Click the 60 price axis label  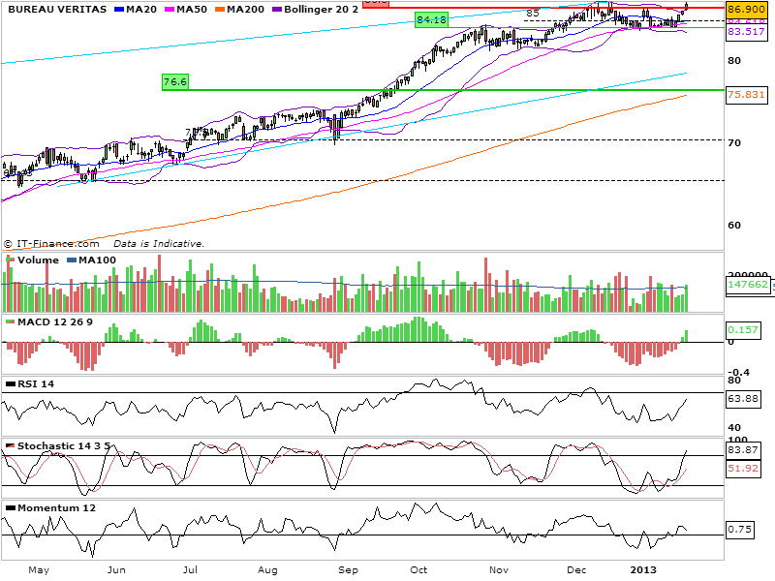[734, 226]
